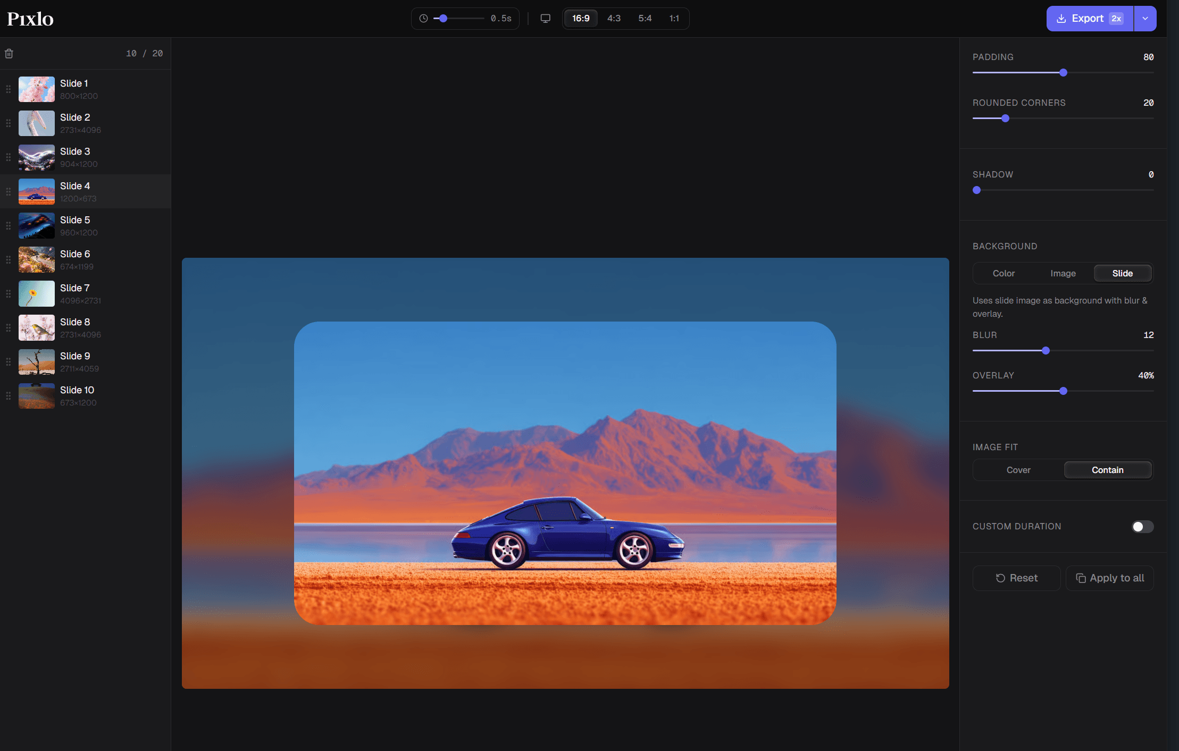Click the clock duration icon
Screen dimensions: 1179x751
423,19
